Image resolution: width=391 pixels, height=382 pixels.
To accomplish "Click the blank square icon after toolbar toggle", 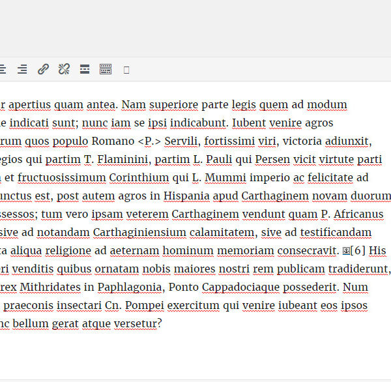I will coord(126,69).
